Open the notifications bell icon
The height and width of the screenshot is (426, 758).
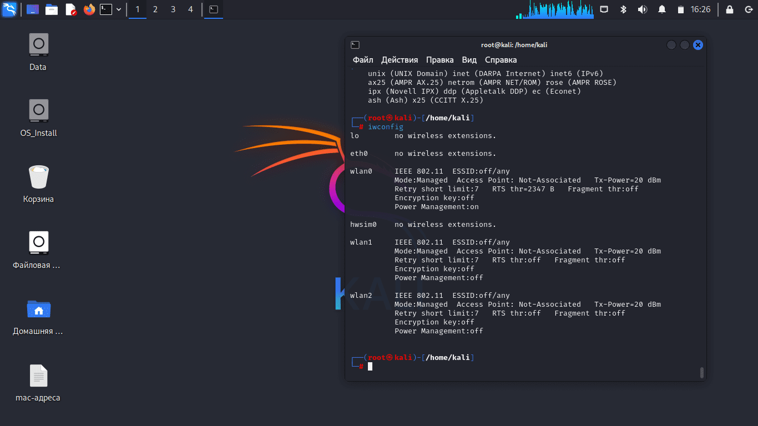pos(661,9)
